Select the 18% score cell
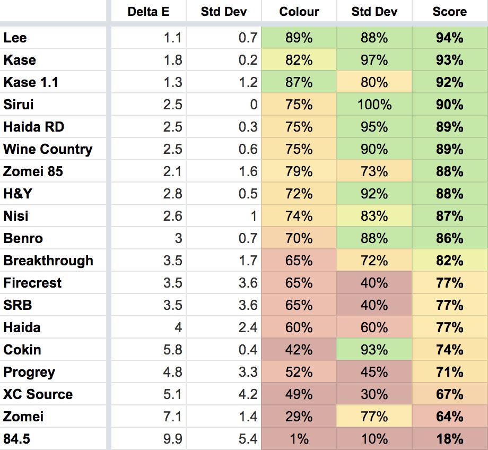 pyautogui.click(x=450, y=439)
